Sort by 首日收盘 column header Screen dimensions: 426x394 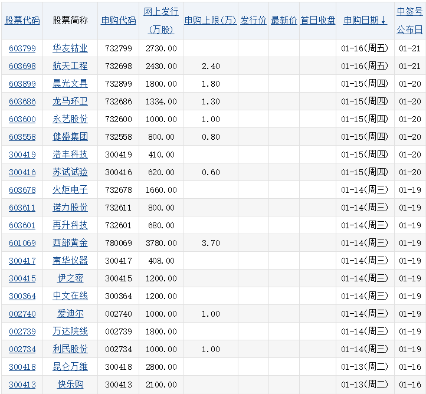(x=318, y=21)
